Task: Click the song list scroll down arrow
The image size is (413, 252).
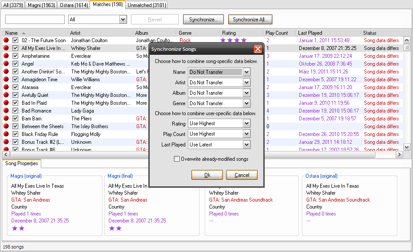Action: 406,147
